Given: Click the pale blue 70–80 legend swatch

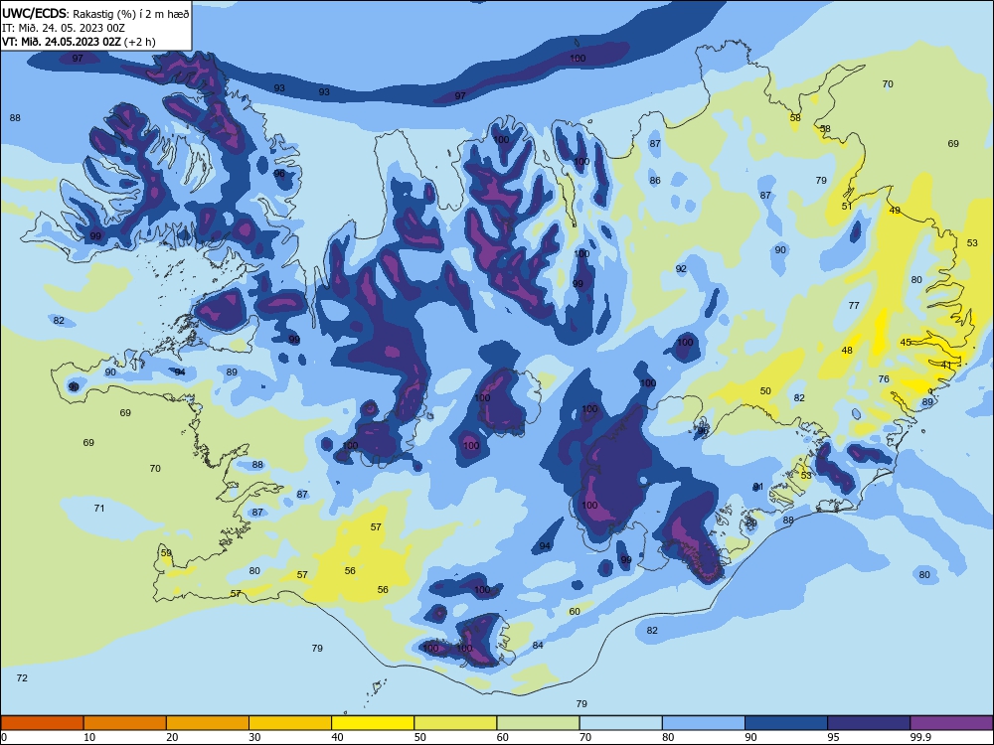Looking at the screenshot, I should (x=621, y=723).
